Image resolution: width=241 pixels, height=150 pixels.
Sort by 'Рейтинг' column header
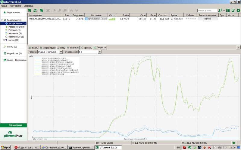(190, 15)
